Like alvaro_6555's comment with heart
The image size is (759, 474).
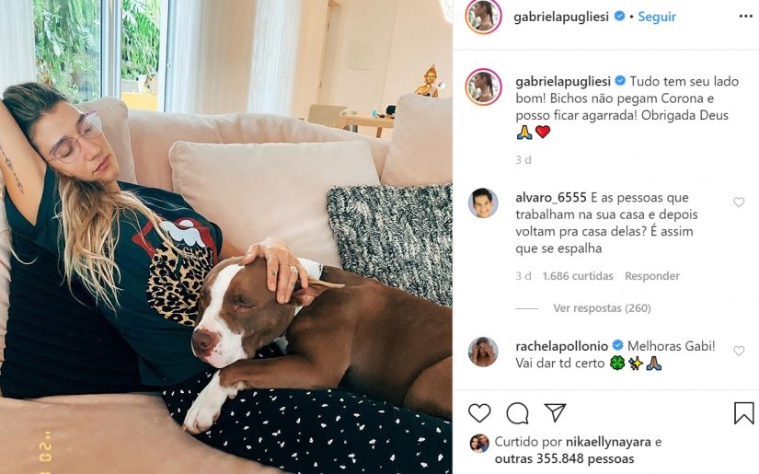click(x=739, y=202)
